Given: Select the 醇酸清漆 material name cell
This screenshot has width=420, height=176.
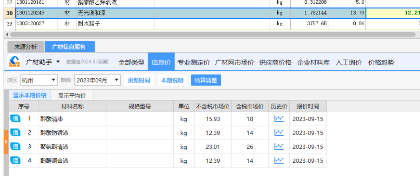Looking at the screenshot, I should click(x=72, y=119).
